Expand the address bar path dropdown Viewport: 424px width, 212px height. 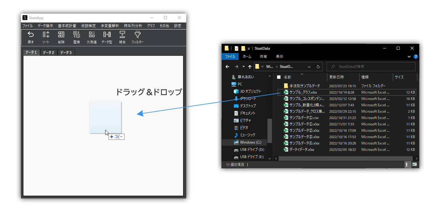(x=309, y=66)
